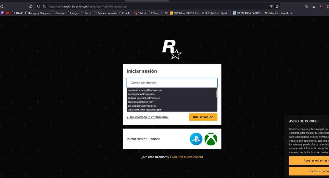This screenshot has width=329, height=178.
Task: Translate this page using the translate icon
Action: (x=271, y=6)
